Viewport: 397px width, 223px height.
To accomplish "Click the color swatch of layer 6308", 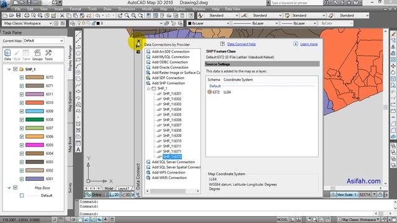I will tap(35, 120).
